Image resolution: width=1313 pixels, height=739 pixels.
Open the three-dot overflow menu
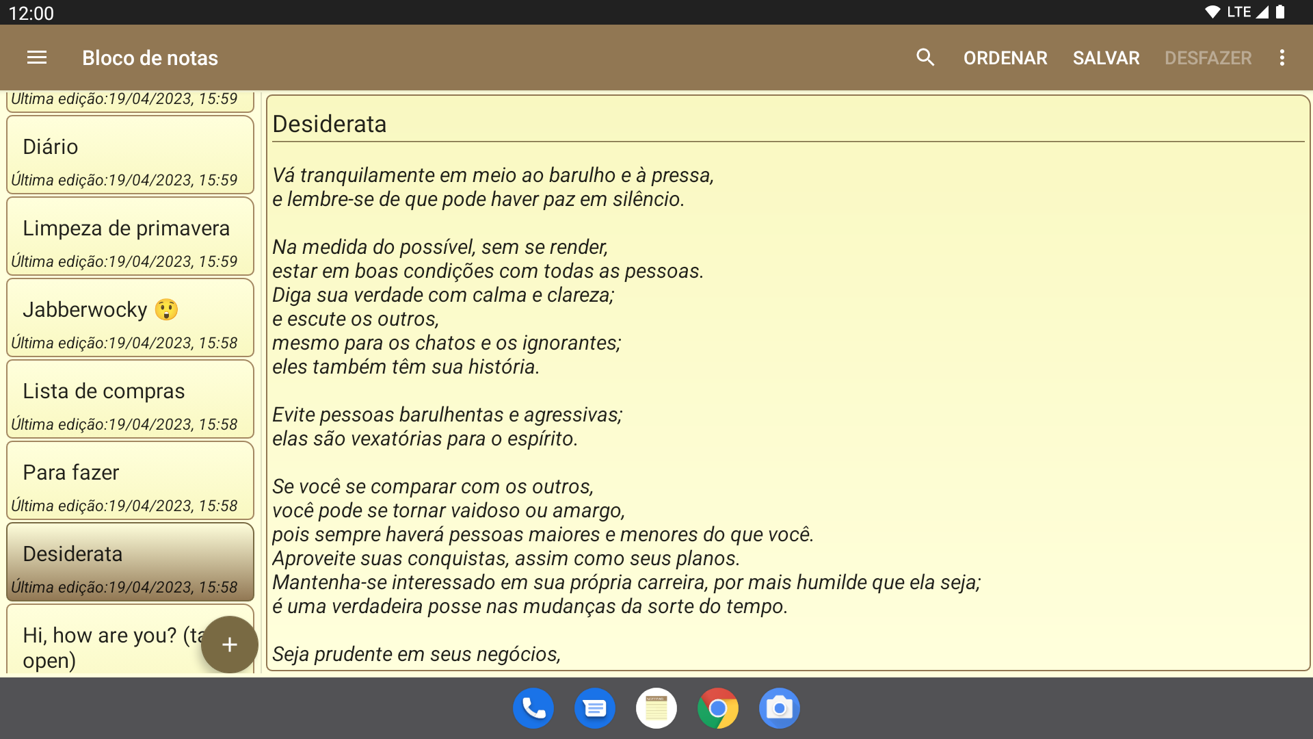tap(1282, 57)
